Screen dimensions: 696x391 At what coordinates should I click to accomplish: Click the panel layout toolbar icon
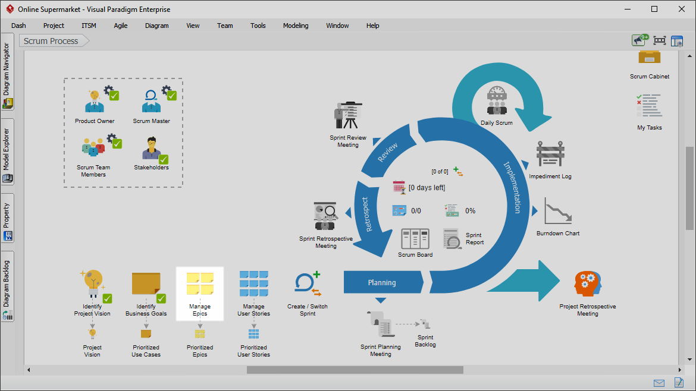click(677, 41)
